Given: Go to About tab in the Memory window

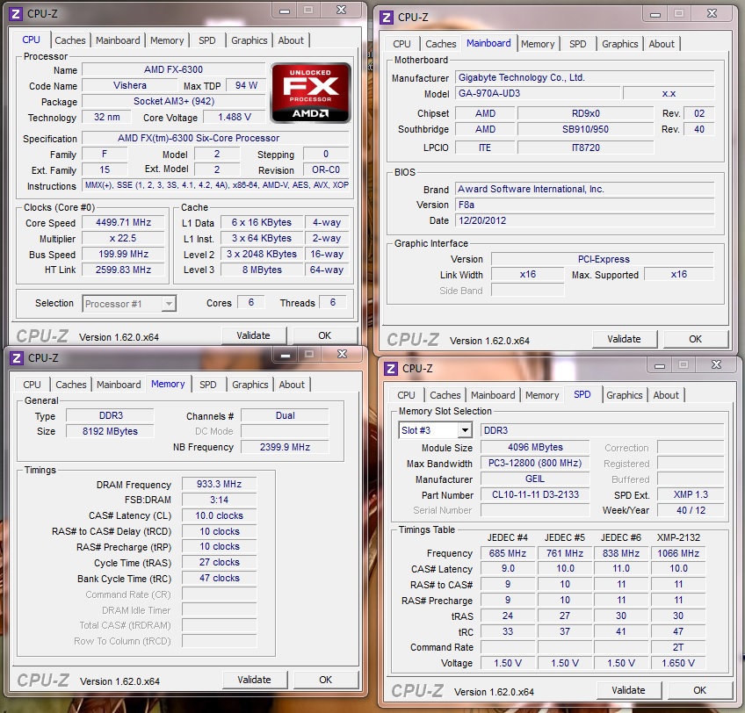Looking at the screenshot, I should tap(292, 385).
